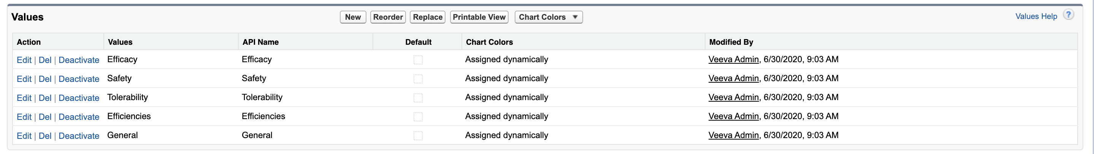
Task: Open the Chart Colors dropdown
Action: (x=548, y=17)
